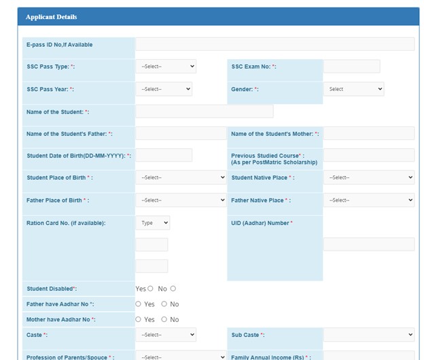Screen dimensions: 424x360
Task: Click the E-pass ID No input field
Action: [x=275, y=44]
